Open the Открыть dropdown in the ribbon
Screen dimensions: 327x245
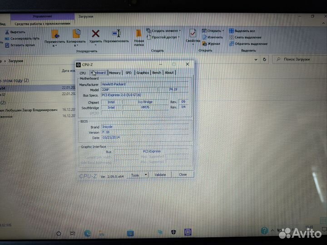(213, 31)
